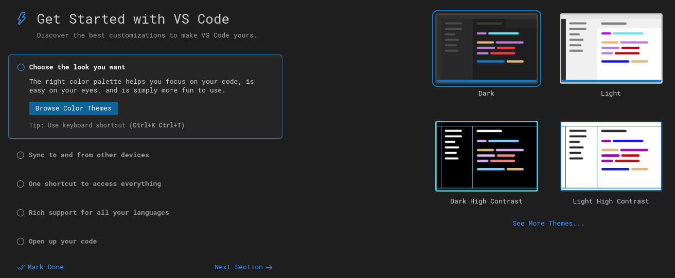Click 'Get Started with VS Code' title
675x278 pixels.
(133, 19)
